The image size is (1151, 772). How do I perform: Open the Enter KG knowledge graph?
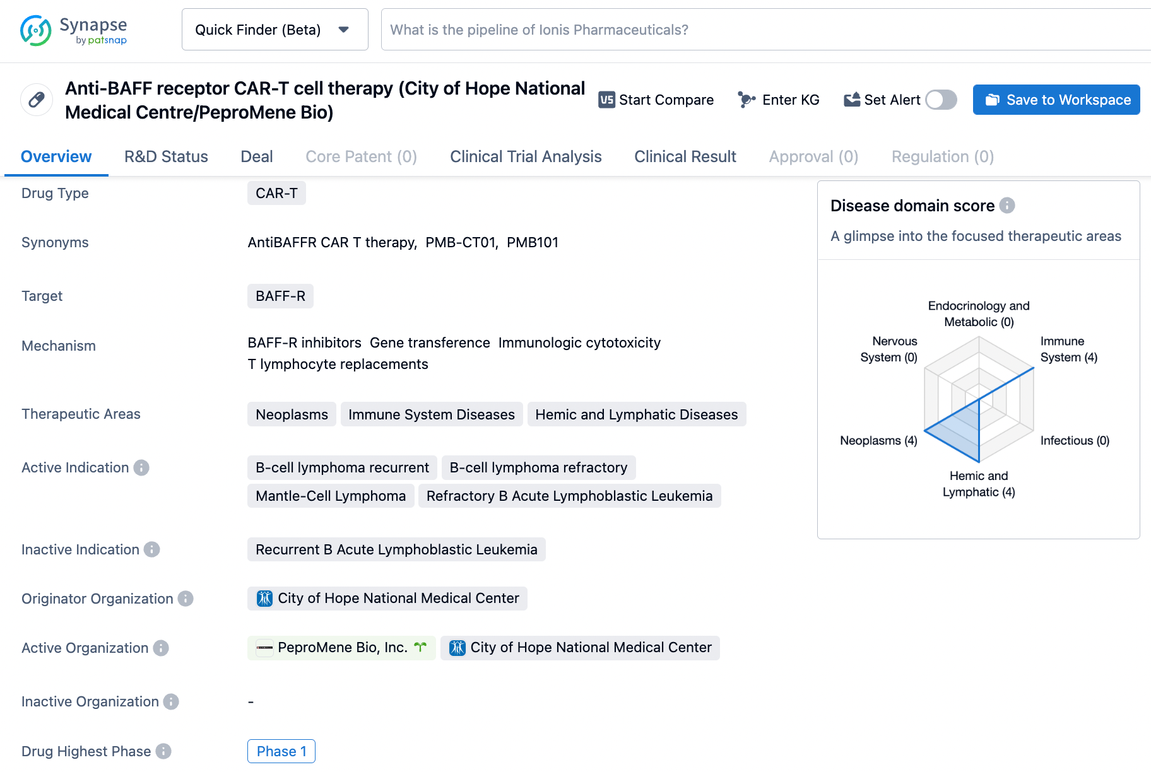[779, 100]
